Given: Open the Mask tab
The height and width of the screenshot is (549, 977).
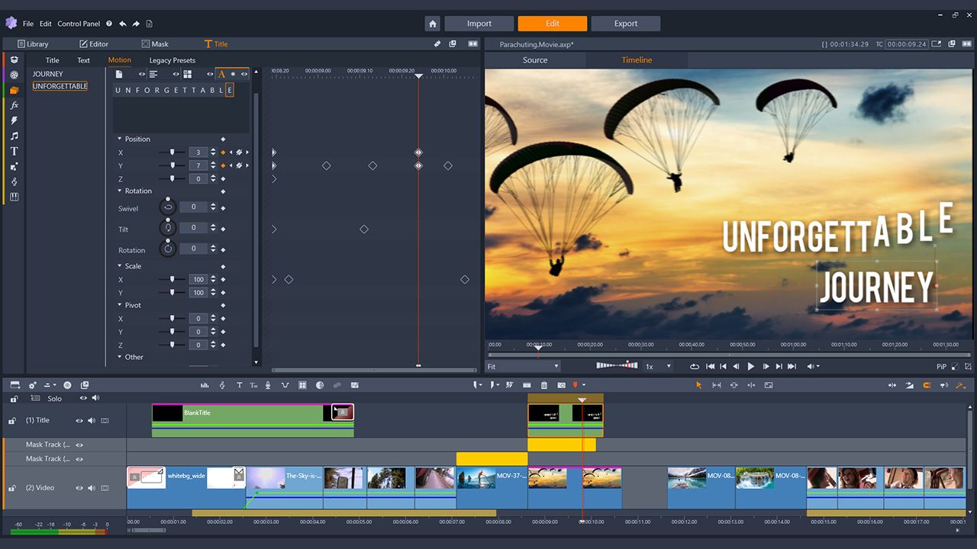Looking at the screenshot, I should click(x=155, y=44).
